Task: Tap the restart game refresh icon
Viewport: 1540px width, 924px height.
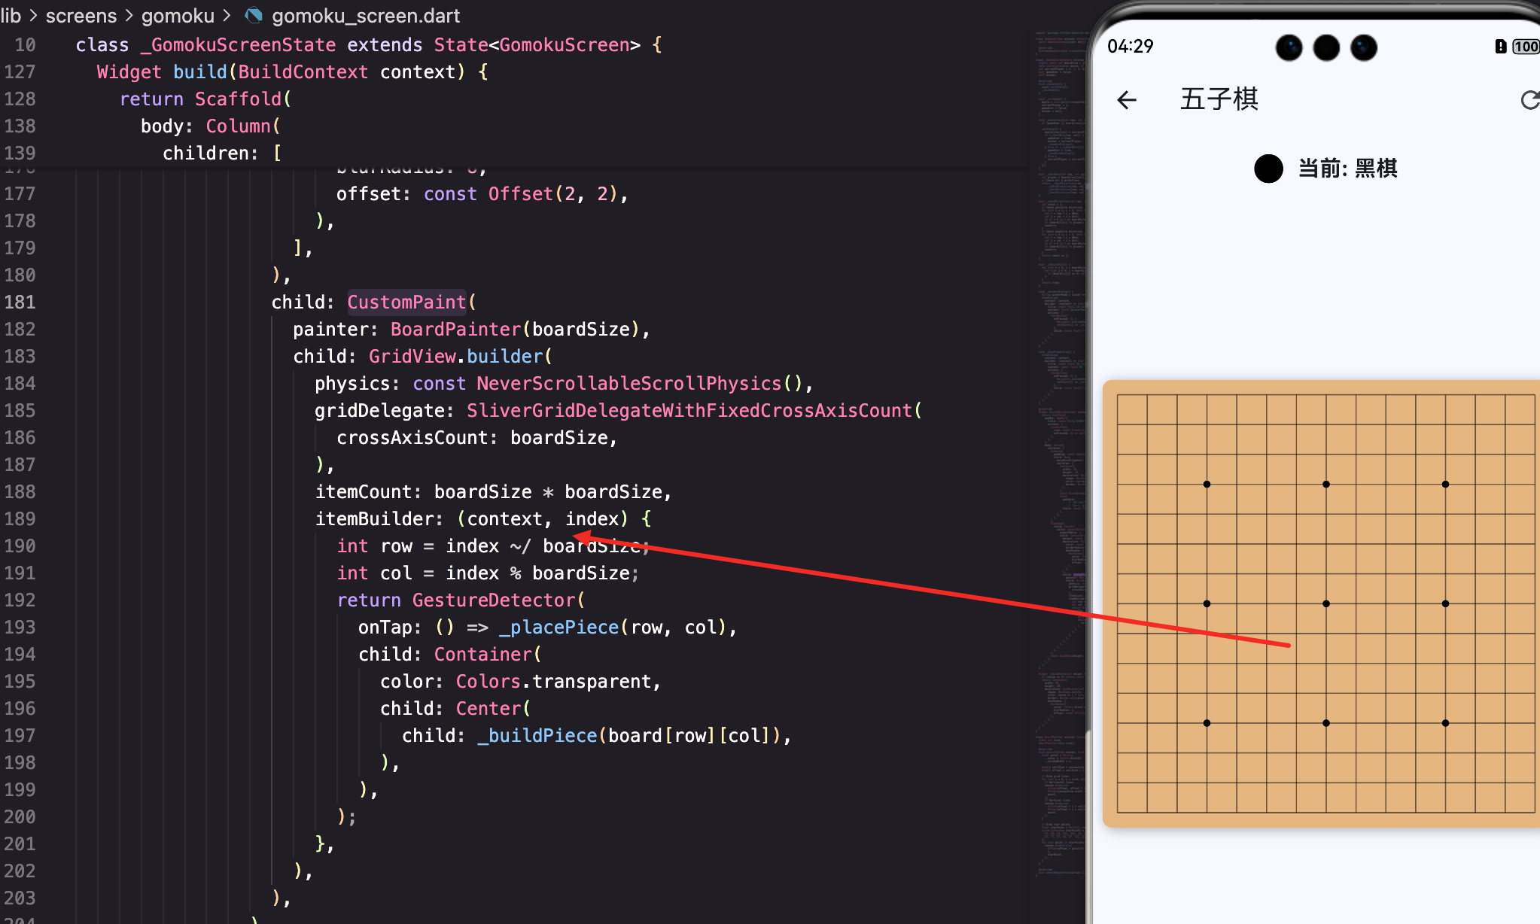Action: (1529, 100)
